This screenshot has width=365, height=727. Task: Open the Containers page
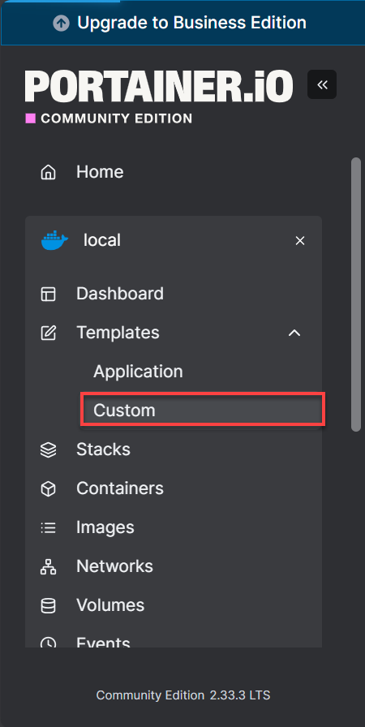(120, 488)
